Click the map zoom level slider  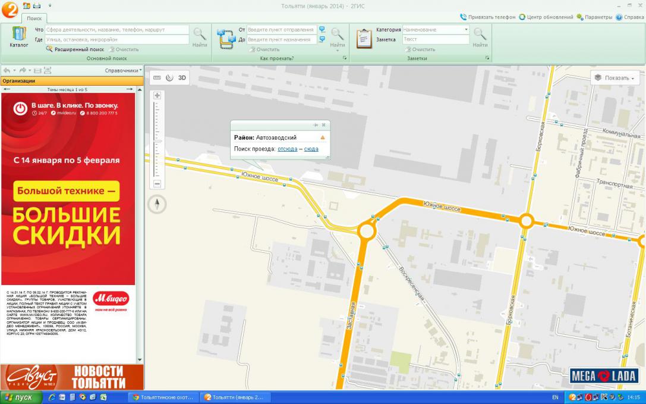pos(157,140)
